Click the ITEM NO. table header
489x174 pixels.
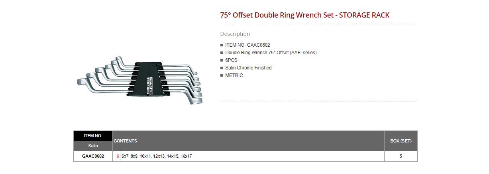93,136
